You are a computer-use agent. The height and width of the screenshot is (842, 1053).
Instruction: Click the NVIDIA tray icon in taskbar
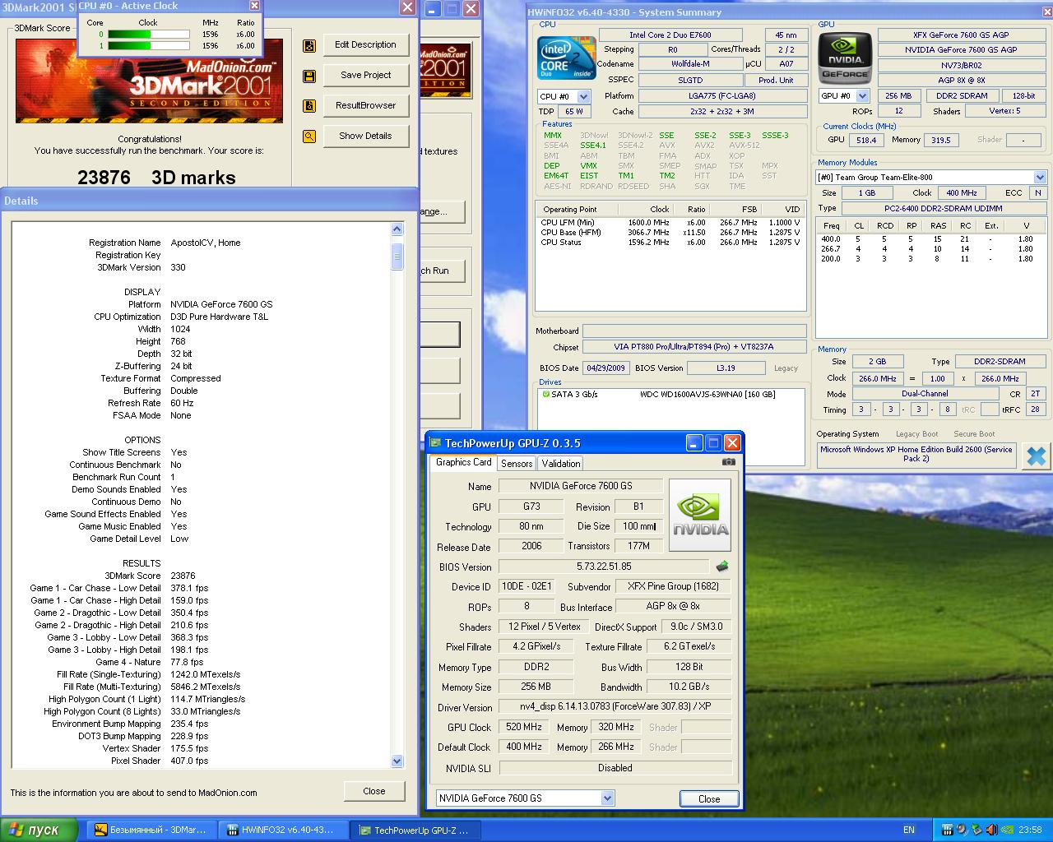[1005, 830]
